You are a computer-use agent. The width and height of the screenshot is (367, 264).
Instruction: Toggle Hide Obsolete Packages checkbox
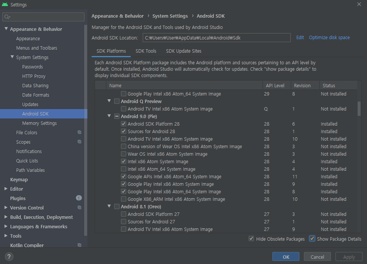coord(251,239)
